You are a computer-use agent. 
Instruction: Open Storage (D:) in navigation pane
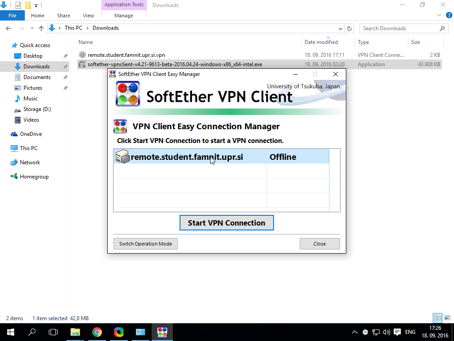pyautogui.click(x=37, y=109)
